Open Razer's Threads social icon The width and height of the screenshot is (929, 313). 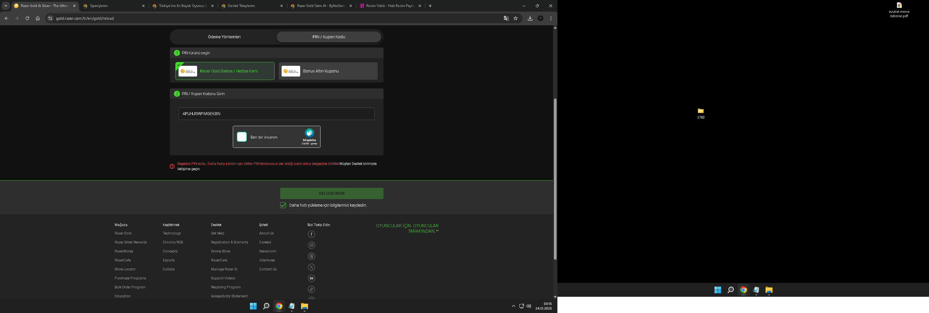click(311, 256)
